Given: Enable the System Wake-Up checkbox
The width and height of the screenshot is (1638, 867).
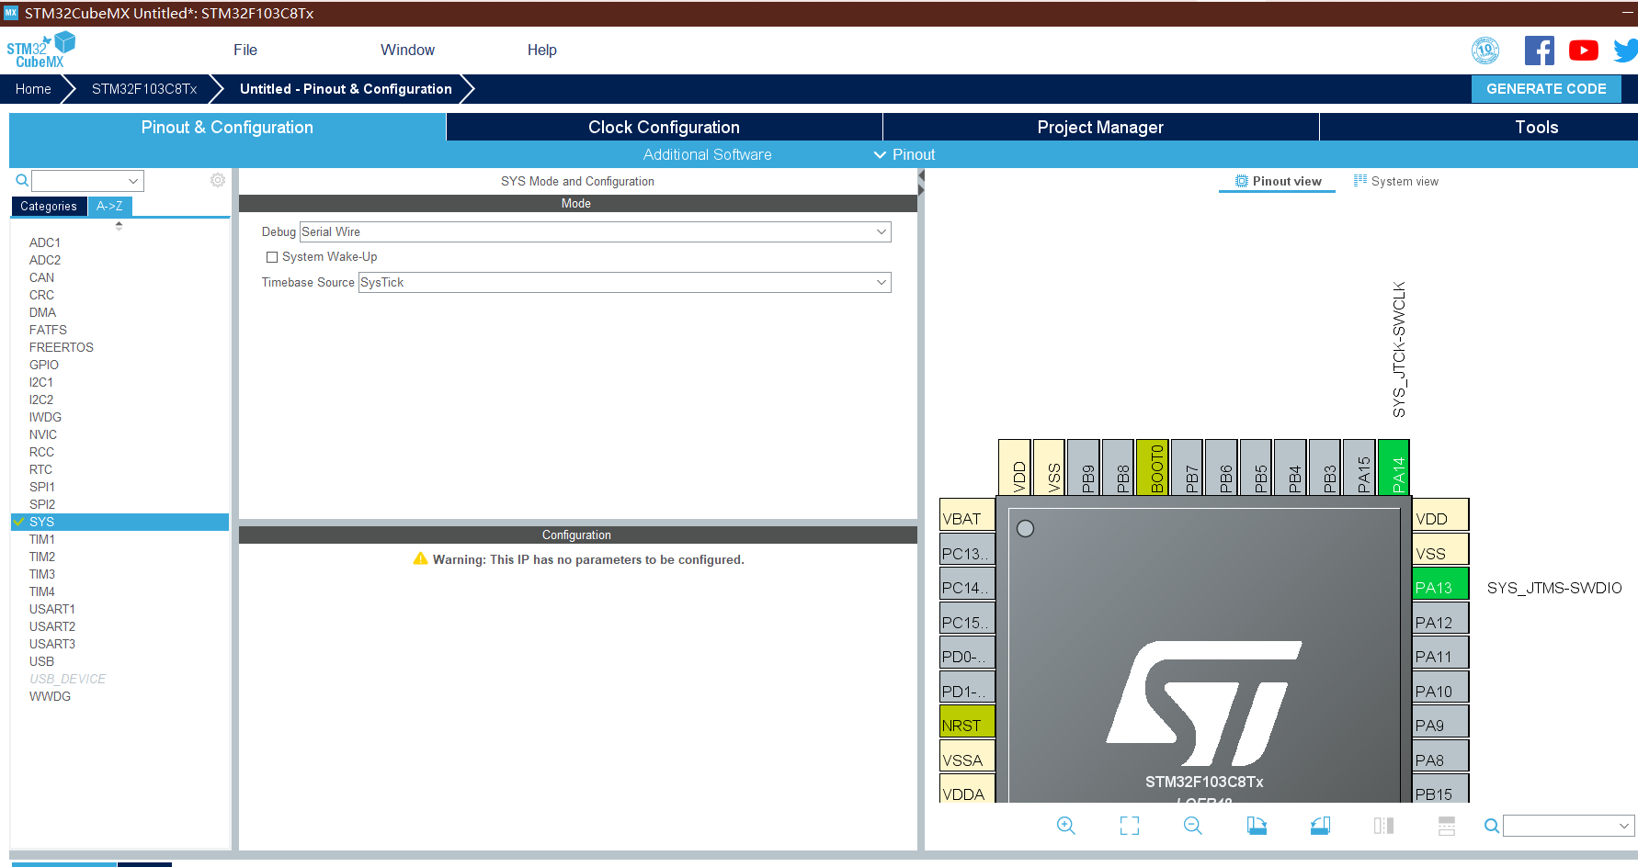Looking at the screenshot, I should 272,257.
